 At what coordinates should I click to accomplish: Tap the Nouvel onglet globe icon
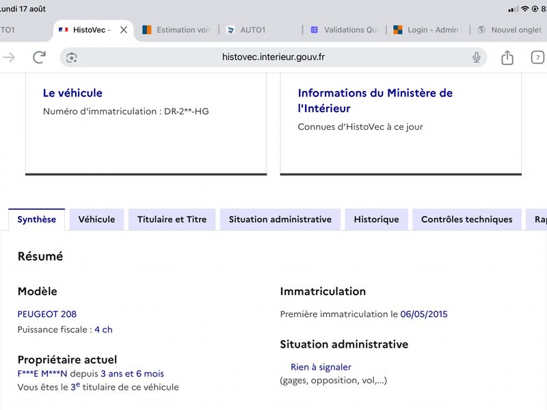click(x=481, y=29)
